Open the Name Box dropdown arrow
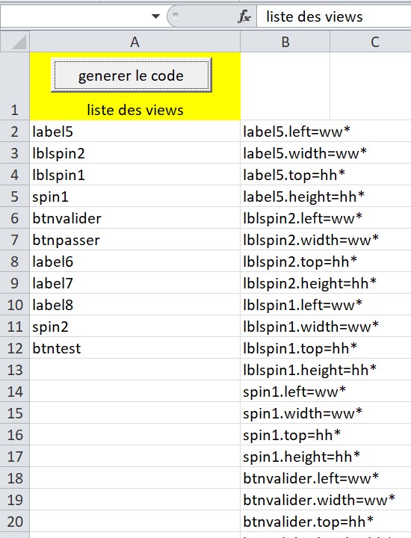 pyautogui.click(x=155, y=16)
